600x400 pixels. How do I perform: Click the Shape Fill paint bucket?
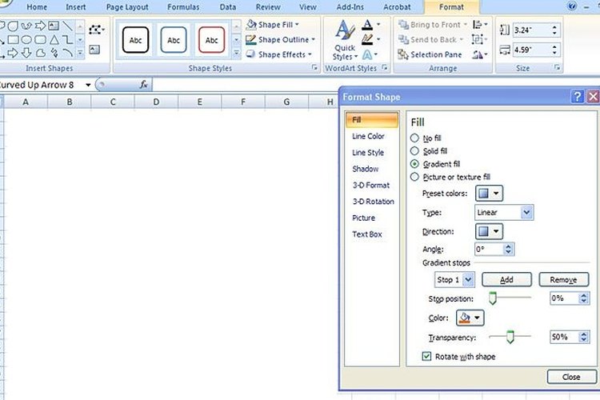pos(251,25)
